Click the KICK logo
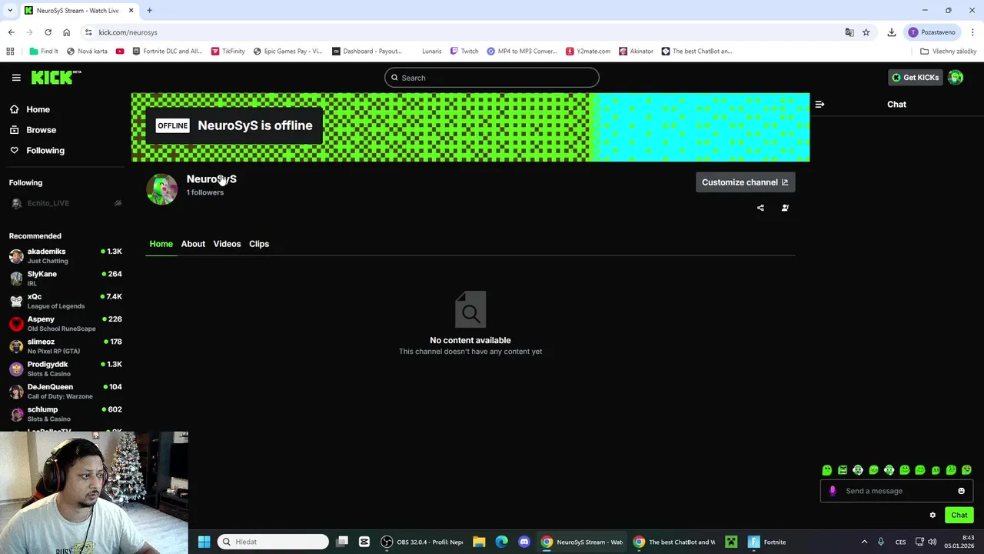 click(x=56, y=77)
